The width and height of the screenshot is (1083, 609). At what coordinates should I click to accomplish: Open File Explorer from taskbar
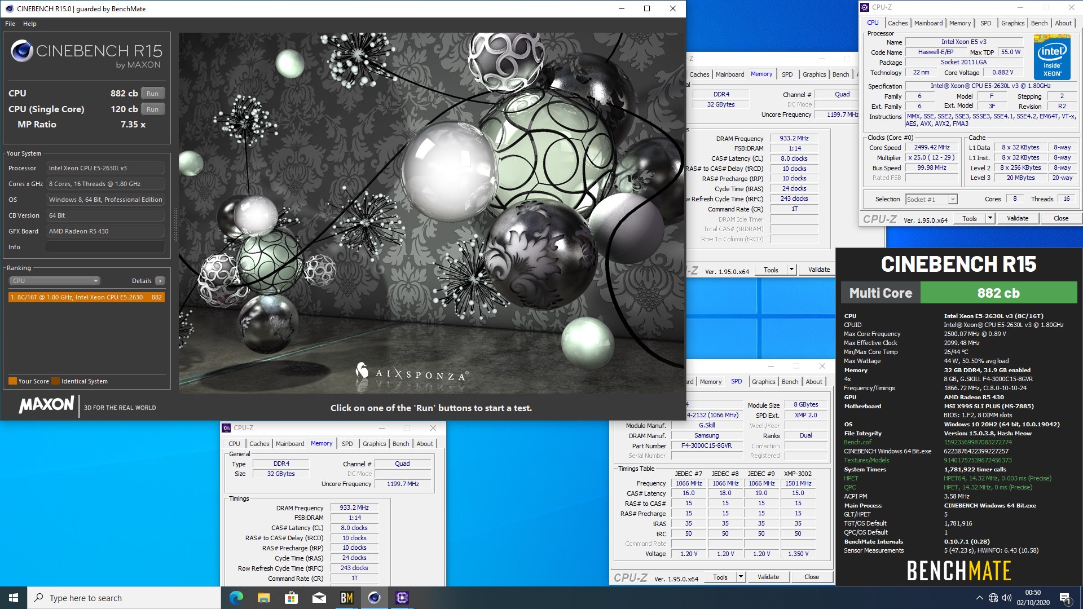(263, 598)
